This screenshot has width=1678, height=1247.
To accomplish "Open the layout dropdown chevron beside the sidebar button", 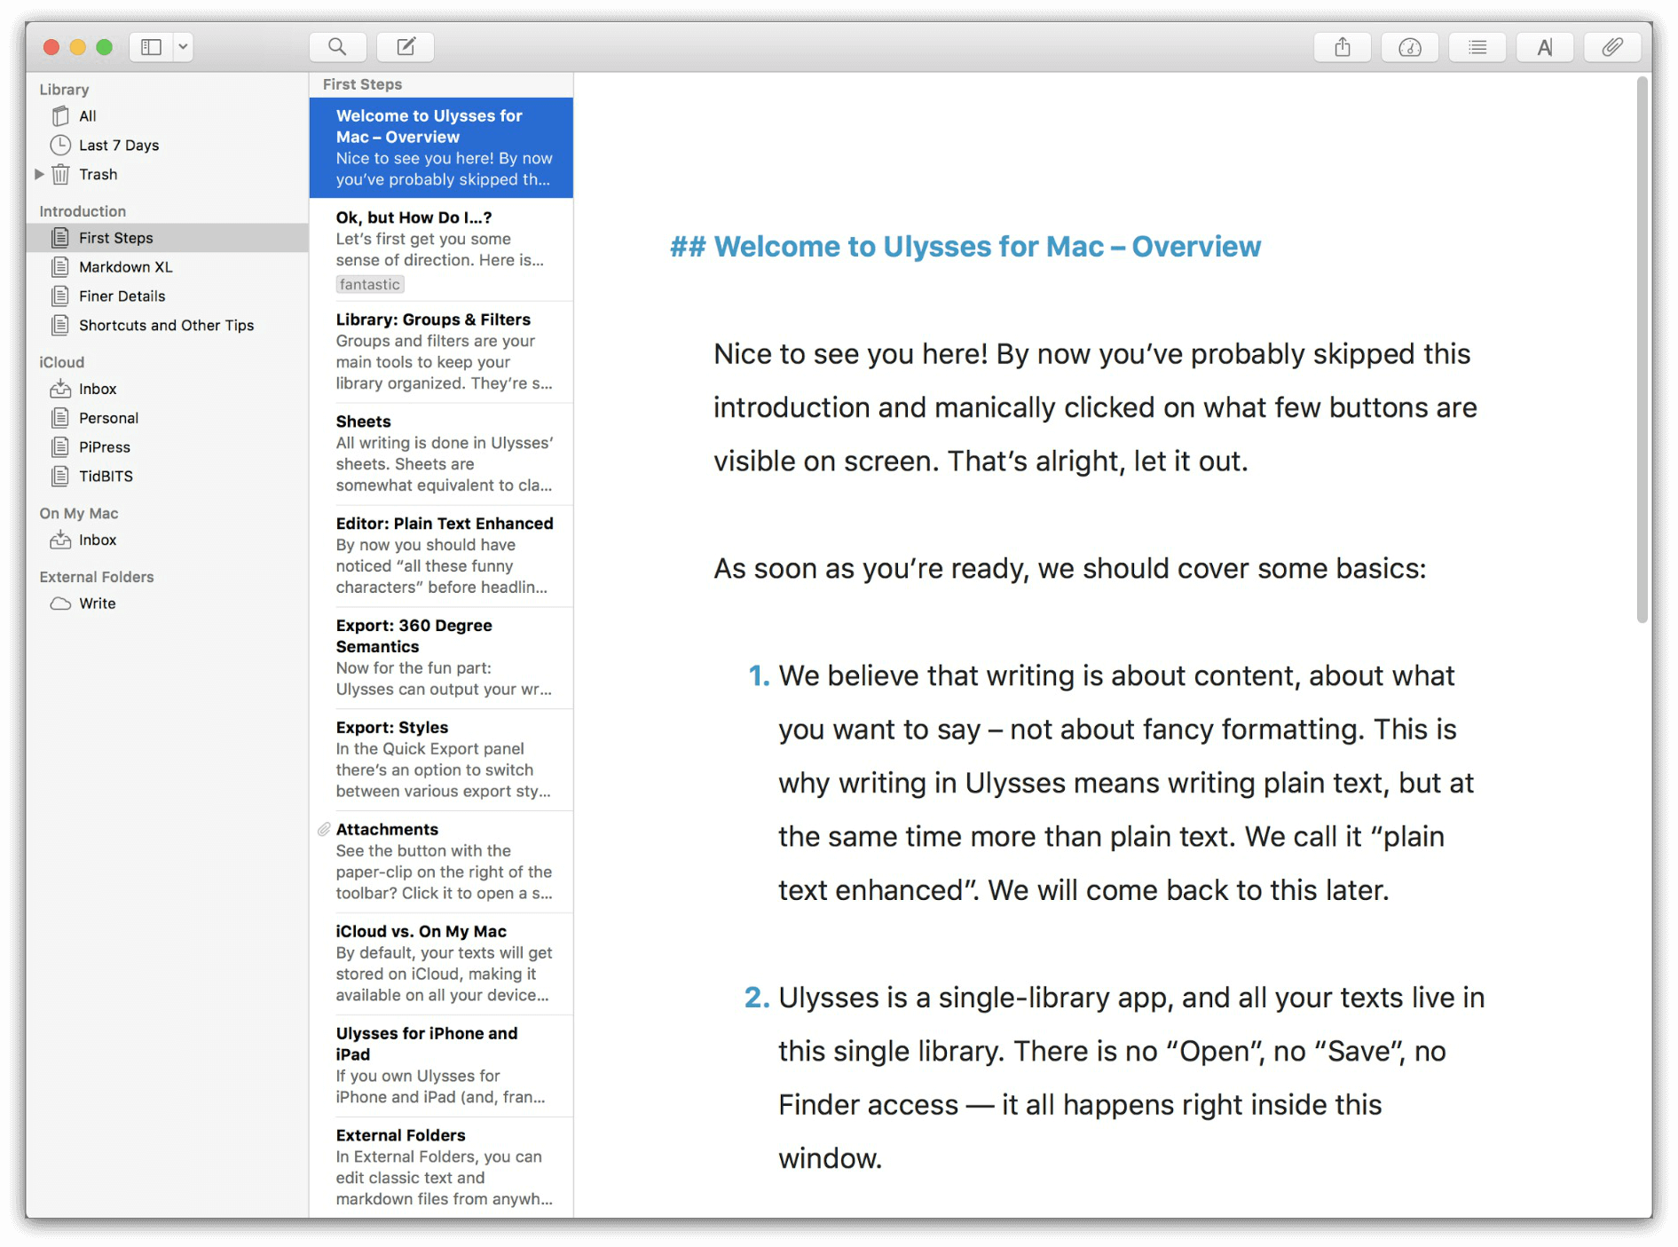I will tap(183, 46).
